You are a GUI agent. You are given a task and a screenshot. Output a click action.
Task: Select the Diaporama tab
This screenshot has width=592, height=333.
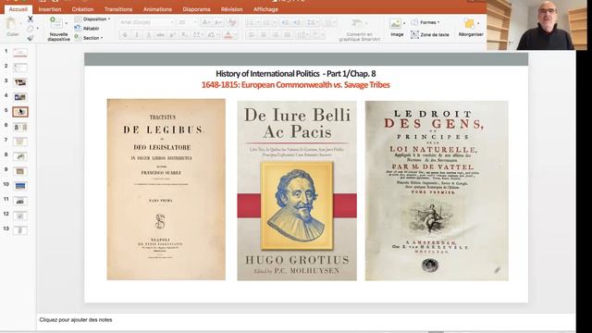point(196,9)
